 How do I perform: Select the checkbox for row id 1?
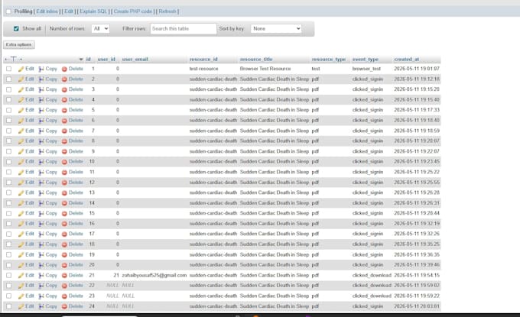tap(9, 69)
